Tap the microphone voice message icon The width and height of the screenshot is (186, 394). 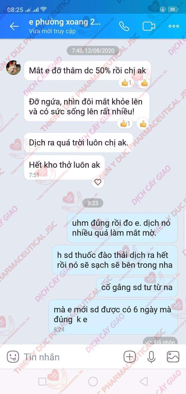tap(151, 357)
